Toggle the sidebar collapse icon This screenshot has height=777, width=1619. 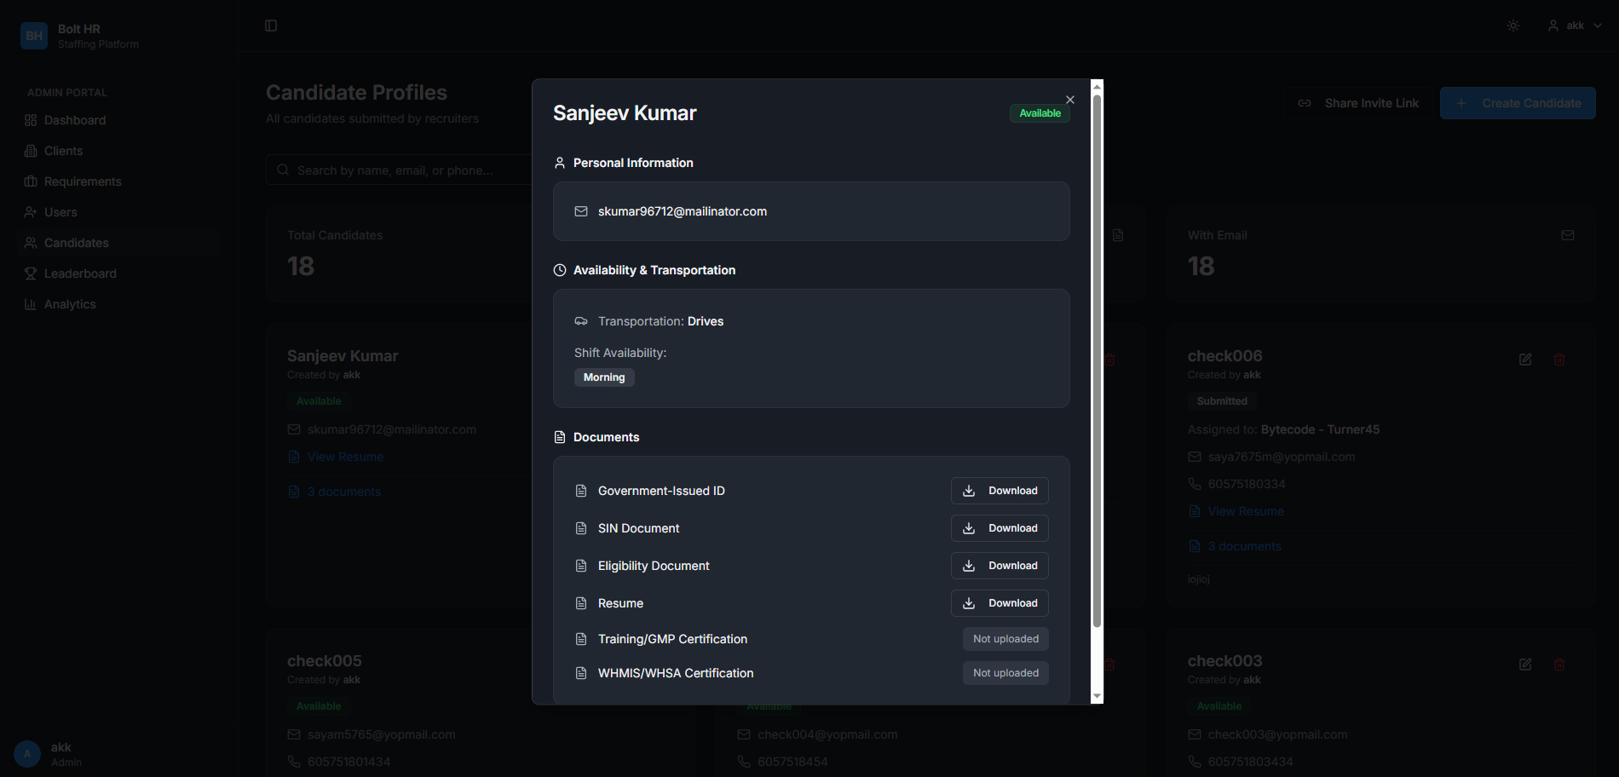click(271, 26)
